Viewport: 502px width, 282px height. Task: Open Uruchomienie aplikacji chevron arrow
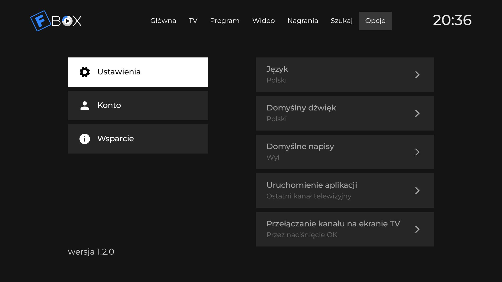(x=417, y=191)
